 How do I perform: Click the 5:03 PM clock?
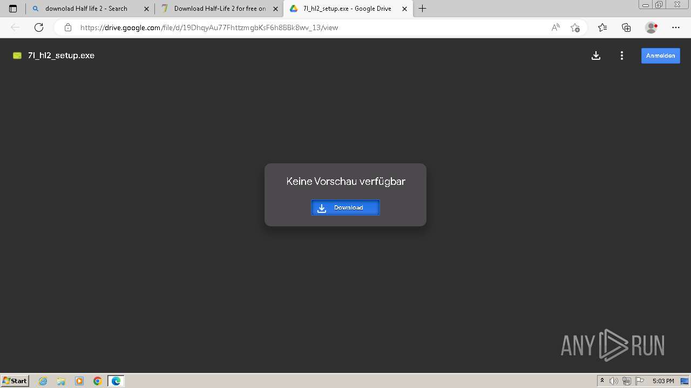(x=663, y=381)
